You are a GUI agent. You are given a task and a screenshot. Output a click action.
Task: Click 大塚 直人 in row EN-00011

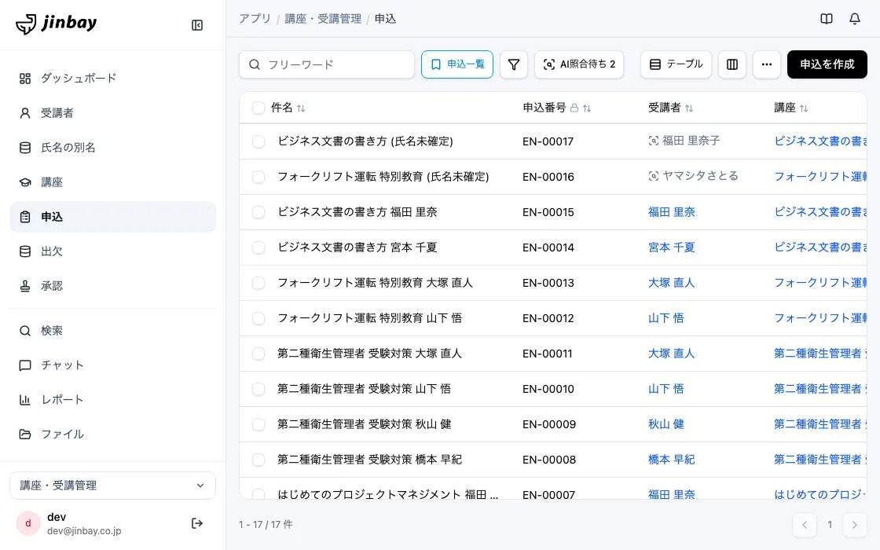671,354
